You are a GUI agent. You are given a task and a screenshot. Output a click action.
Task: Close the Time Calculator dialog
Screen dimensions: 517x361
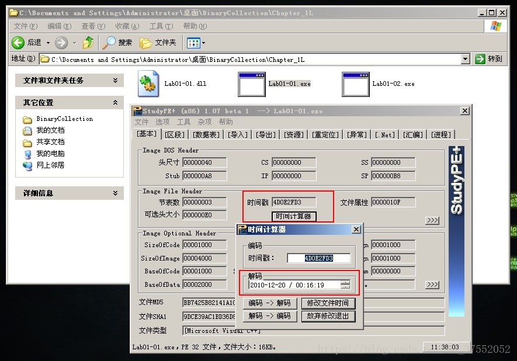coord(356,230)
